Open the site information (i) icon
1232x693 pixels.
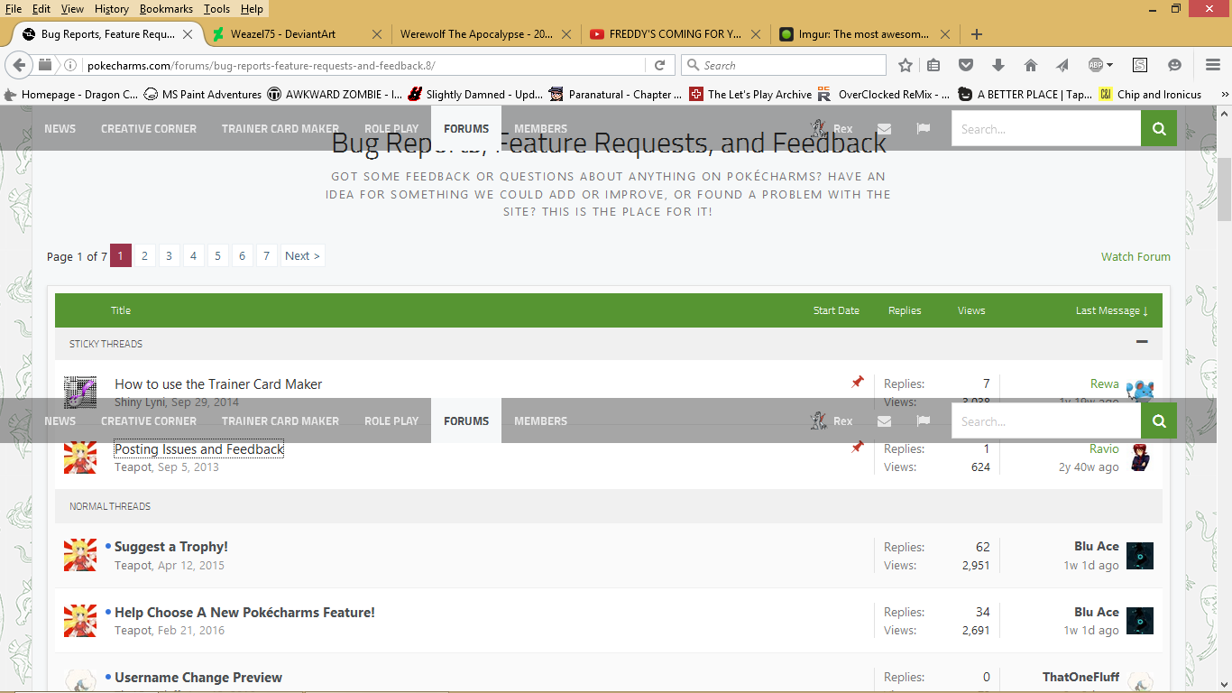(70, 65)
